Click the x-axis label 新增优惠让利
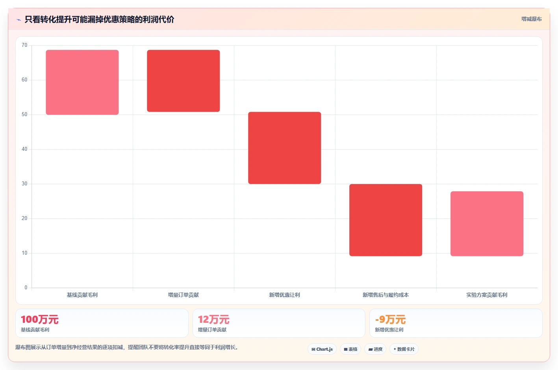 tap(285, 295)
